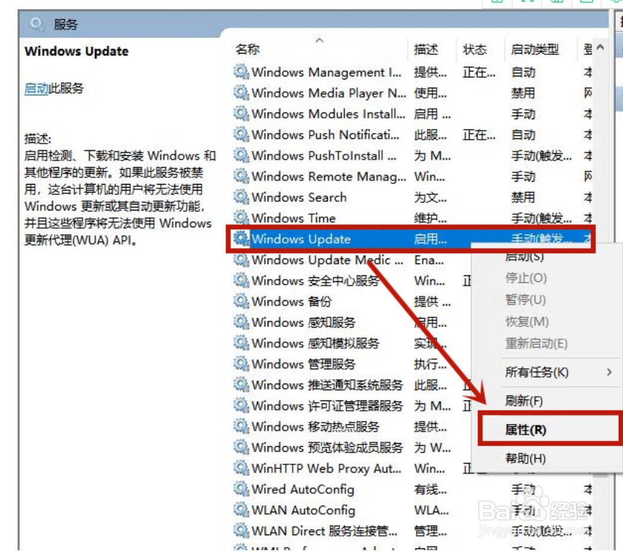Click gear icon beside Windows Push Notifications service

[x=241, y=134]
